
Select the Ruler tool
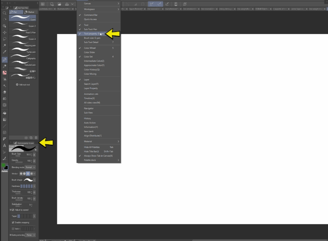(4, 139)
